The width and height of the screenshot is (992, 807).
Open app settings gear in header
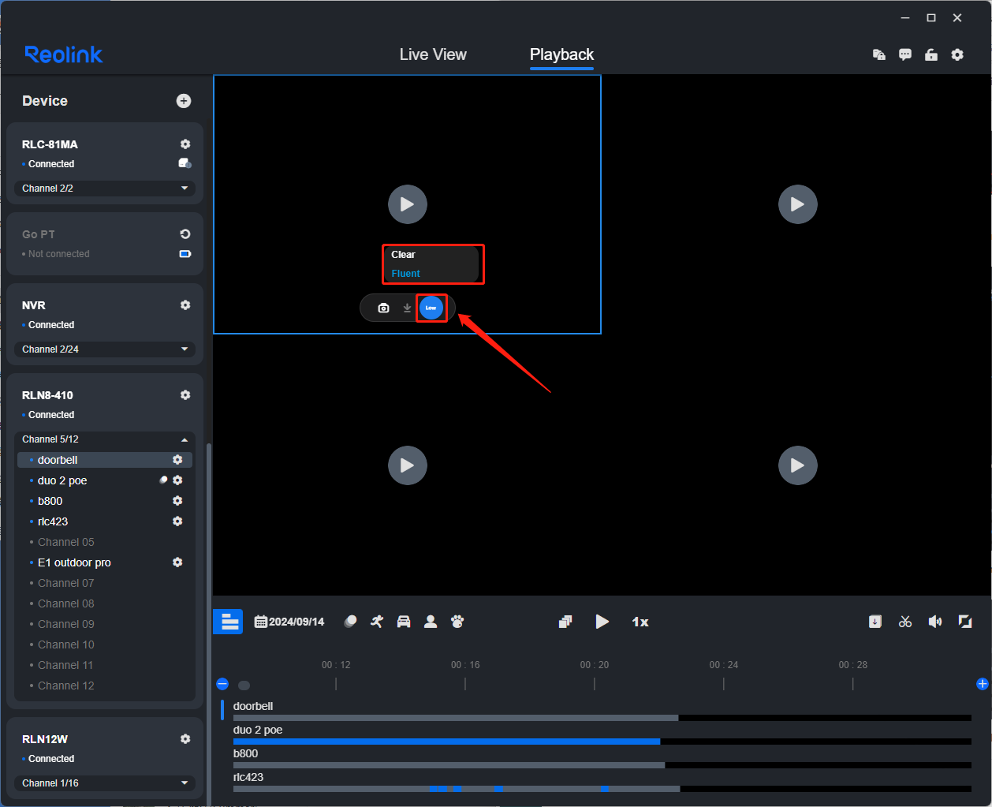[957, 54]
